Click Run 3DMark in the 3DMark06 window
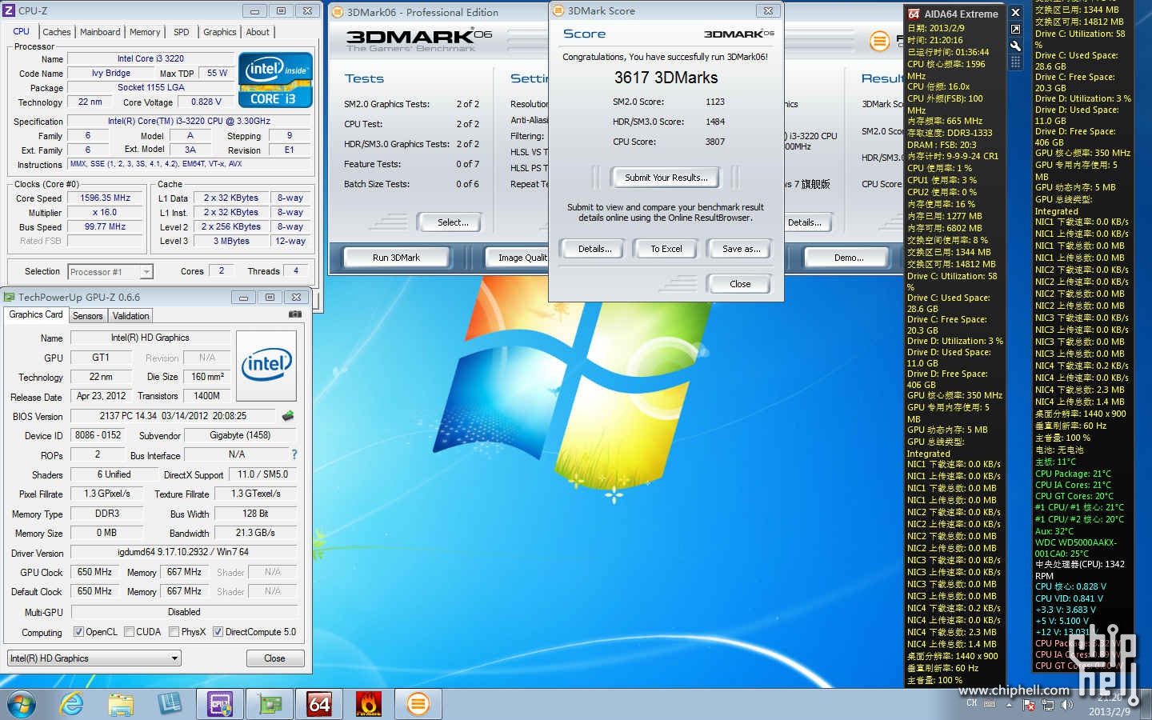The image size is (1152, 720). (396, 258)
